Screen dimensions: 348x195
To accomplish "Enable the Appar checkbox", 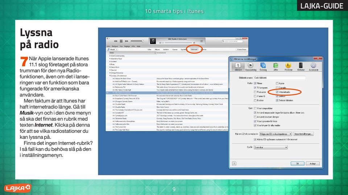I will click(277, 83).
